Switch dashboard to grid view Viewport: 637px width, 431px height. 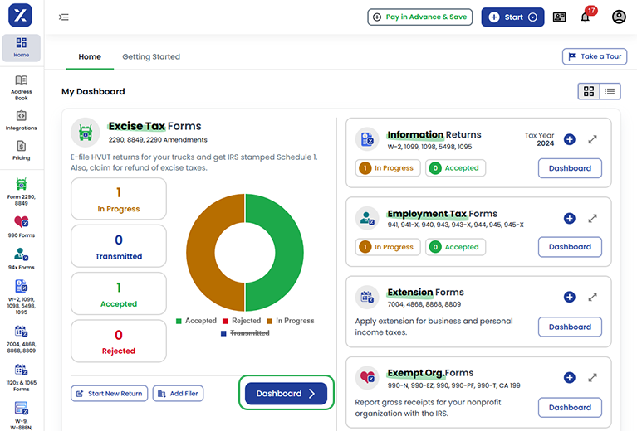(x=589, y=91)
